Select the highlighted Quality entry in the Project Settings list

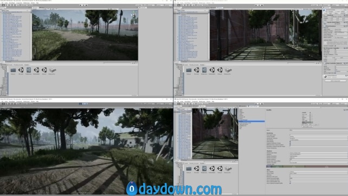click(252, 121)
